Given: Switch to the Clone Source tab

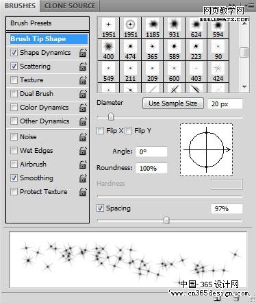Looking at the screenshot, I should point(70,5).
